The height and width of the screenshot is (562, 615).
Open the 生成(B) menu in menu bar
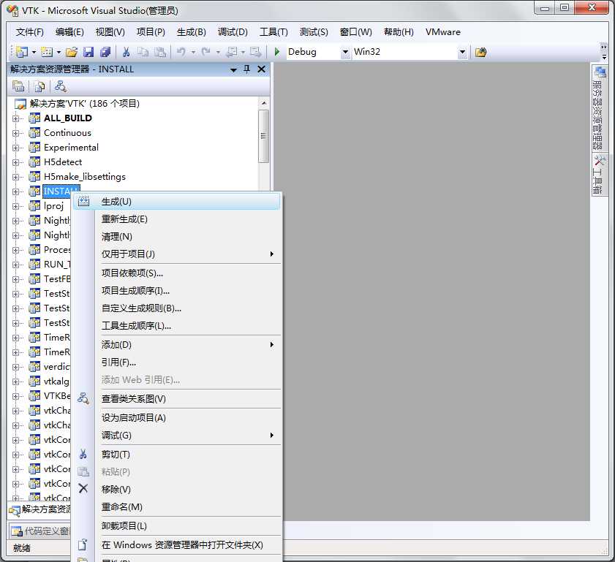[192, 32]
